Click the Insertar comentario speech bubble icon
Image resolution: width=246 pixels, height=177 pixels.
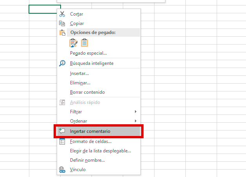pyautogui.click(x=62, y=131)
